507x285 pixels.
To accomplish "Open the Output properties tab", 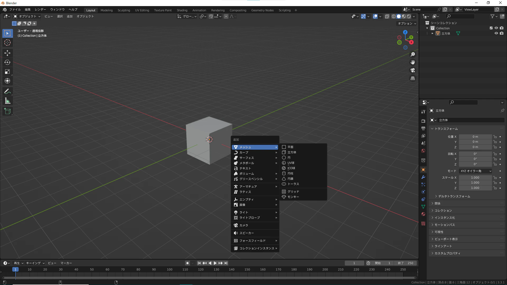I will [x=423, y=128].
